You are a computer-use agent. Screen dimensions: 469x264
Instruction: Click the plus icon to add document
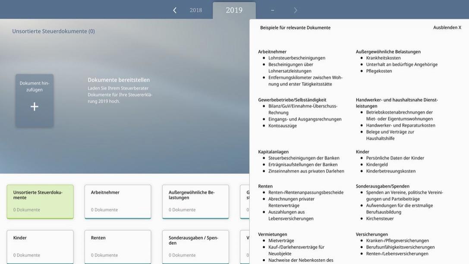pos(35,107)
